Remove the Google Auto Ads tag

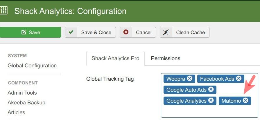point(211,89)
